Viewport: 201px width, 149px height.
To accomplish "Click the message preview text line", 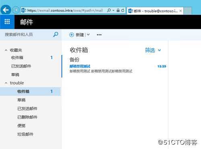I will click(101, 71).
